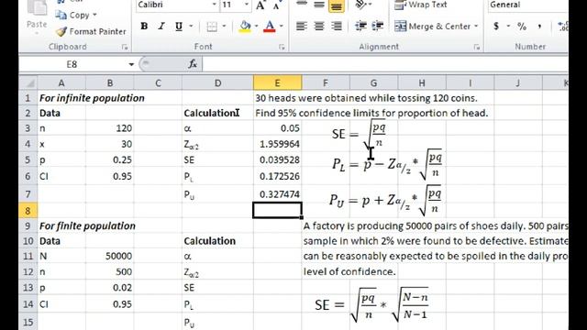
Task: Apply comma style
Action: pos(539,27)
